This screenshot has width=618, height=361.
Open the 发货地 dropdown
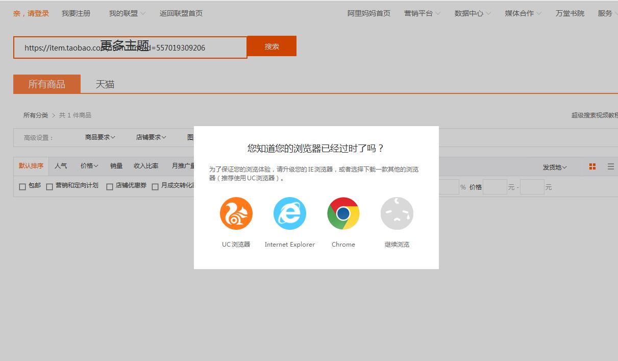tap(555, 167)
